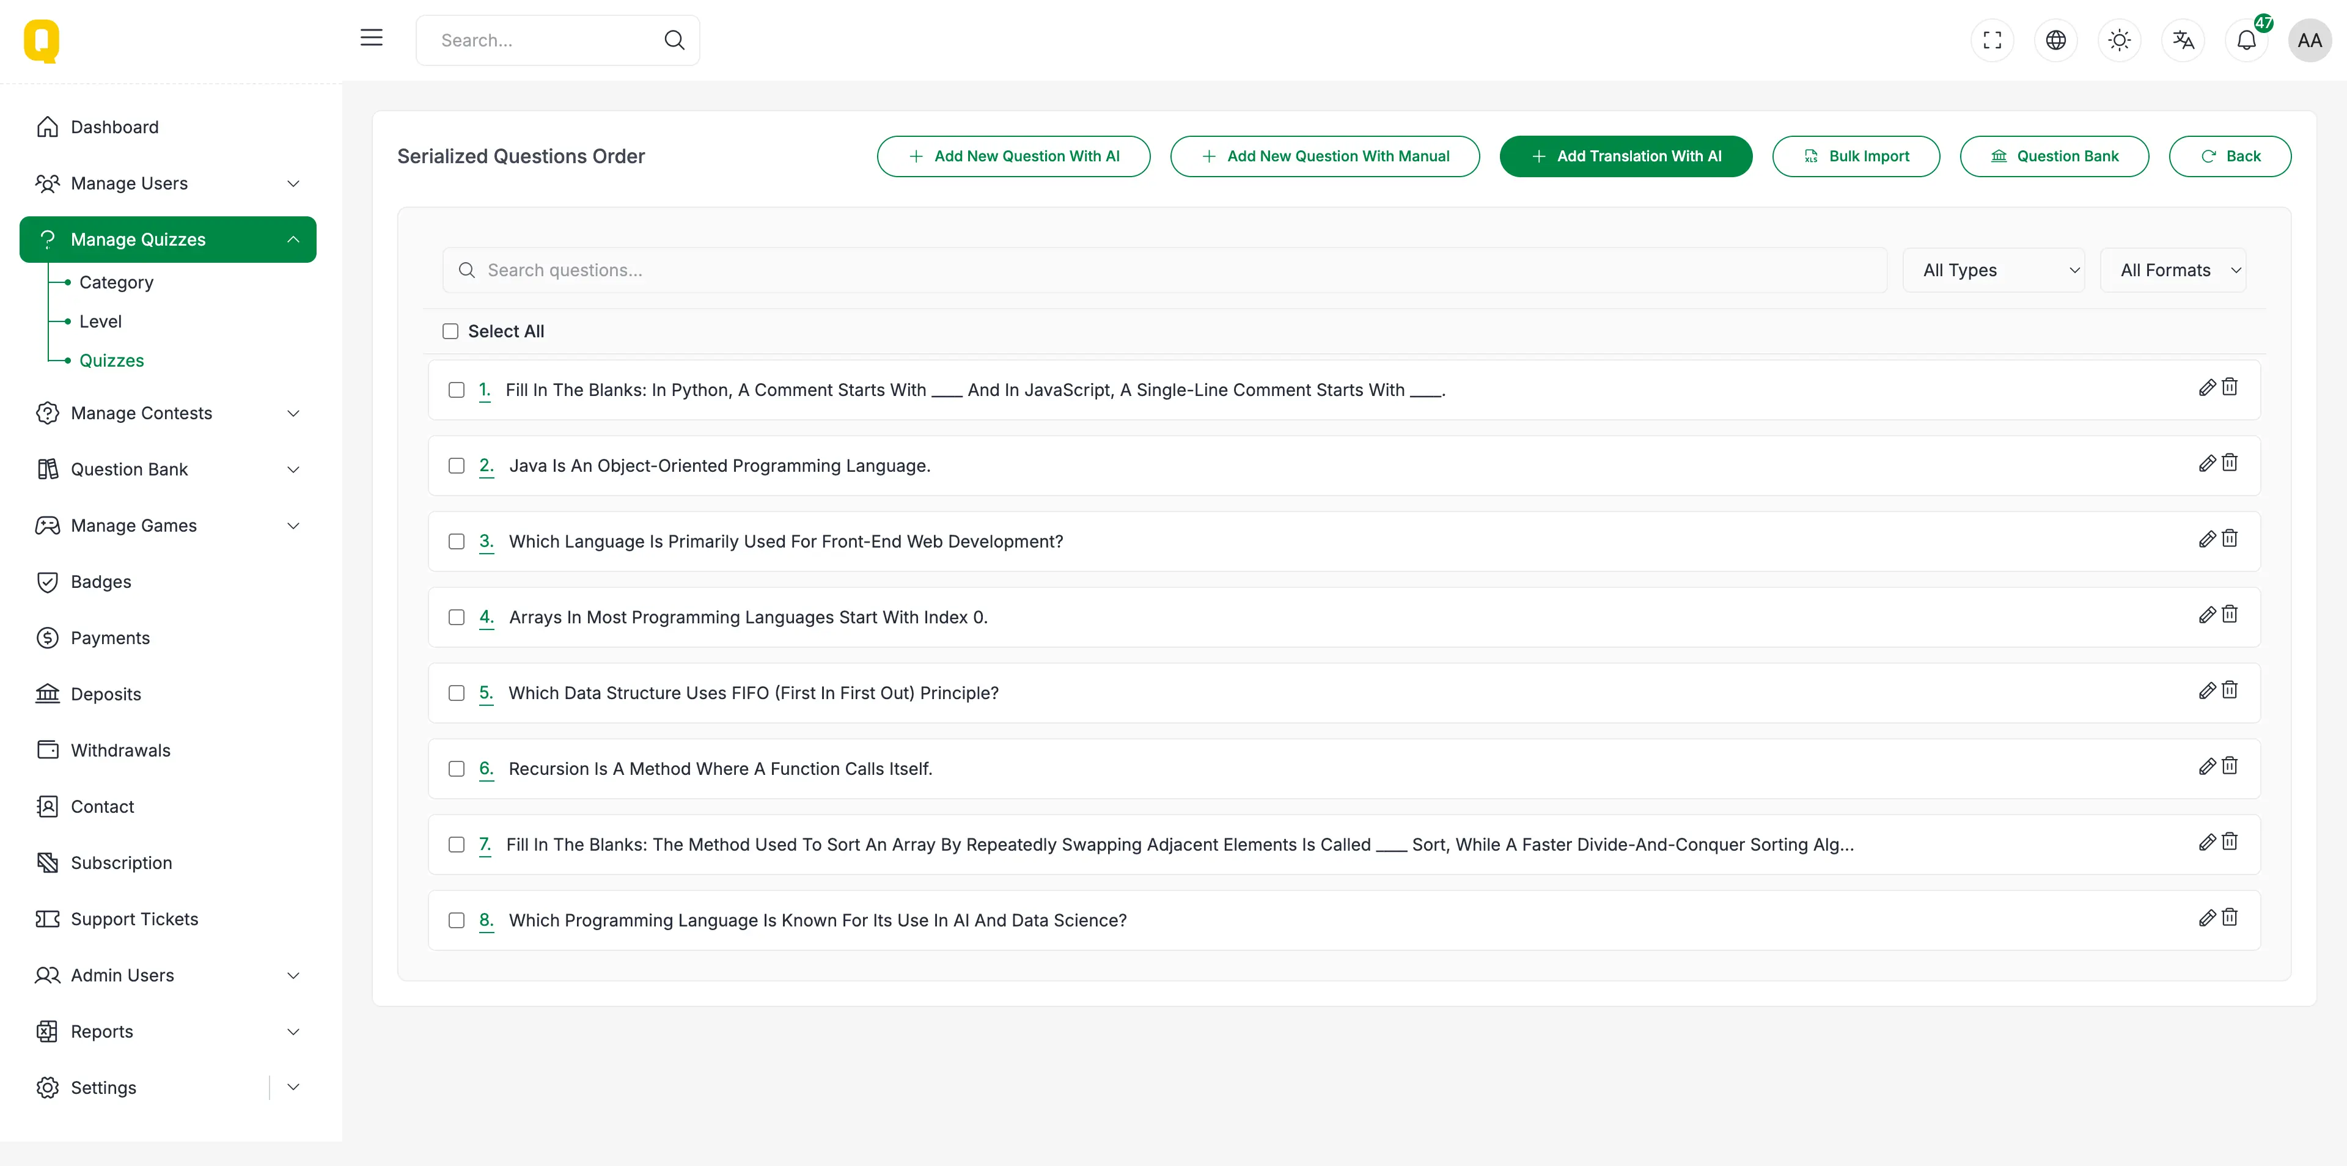Viewport: 2347px width, 1166px height.
Task: Open the All Types dropdown
Action: point(1993,271)
